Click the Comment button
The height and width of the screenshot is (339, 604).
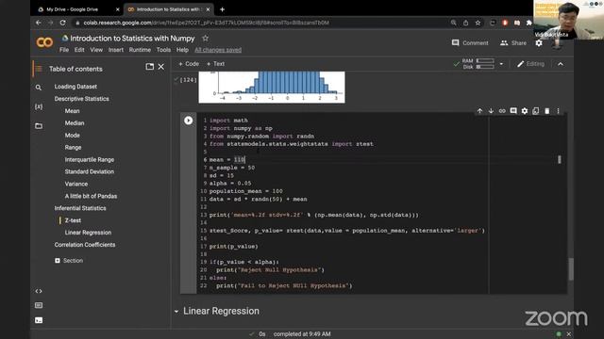[x=470, y=43]
